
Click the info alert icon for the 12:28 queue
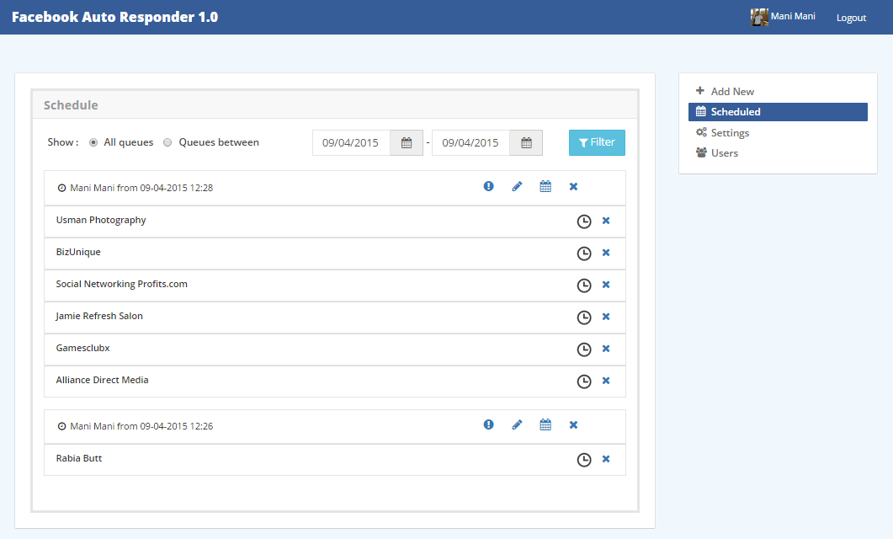coord(488,187)
